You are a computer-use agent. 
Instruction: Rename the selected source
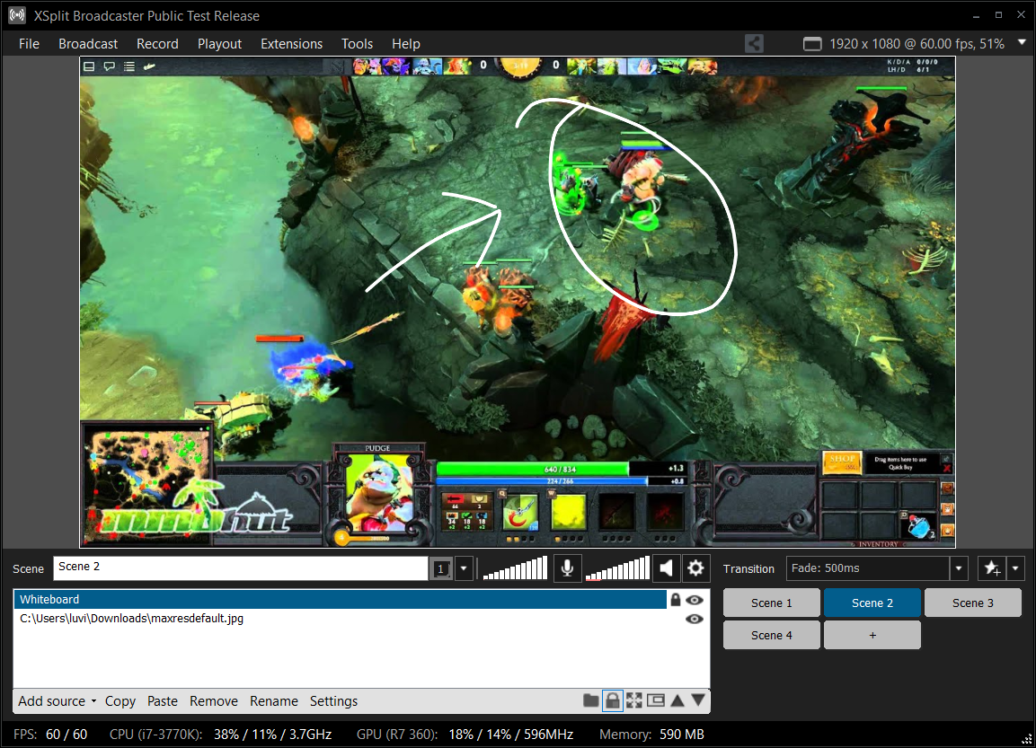[273, 701]
